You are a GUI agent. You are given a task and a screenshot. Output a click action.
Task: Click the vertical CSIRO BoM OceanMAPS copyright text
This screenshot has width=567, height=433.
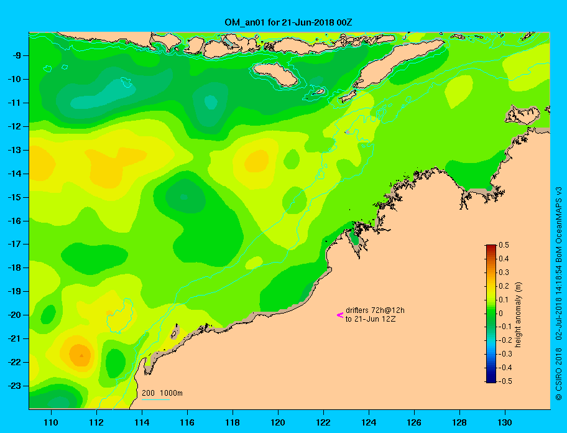pos(559,294)
